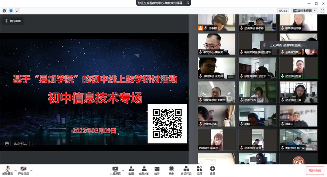Click muted mic icon on 星澄学校王鑫 tile
The image size is (327, 177).
point(283,100)
